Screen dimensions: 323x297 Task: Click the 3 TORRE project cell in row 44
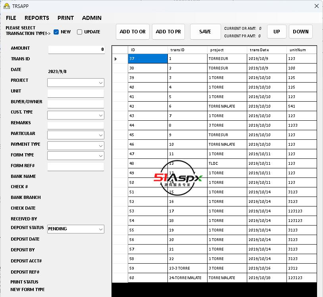click(x=227, y=125)
